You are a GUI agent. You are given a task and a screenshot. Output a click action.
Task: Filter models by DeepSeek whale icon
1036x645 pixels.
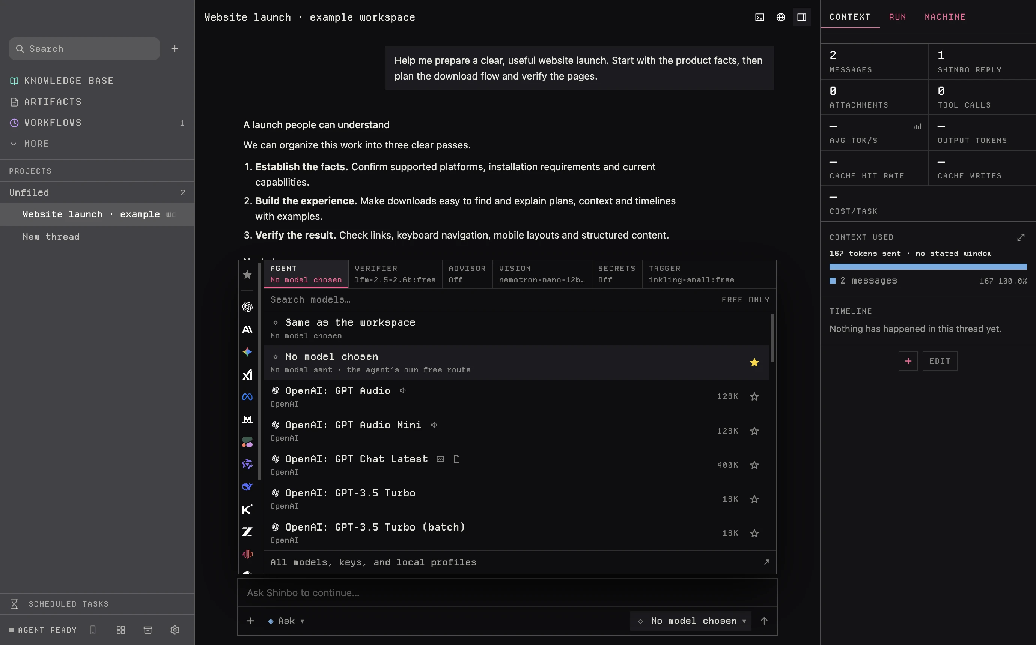(x=247, y=487)
